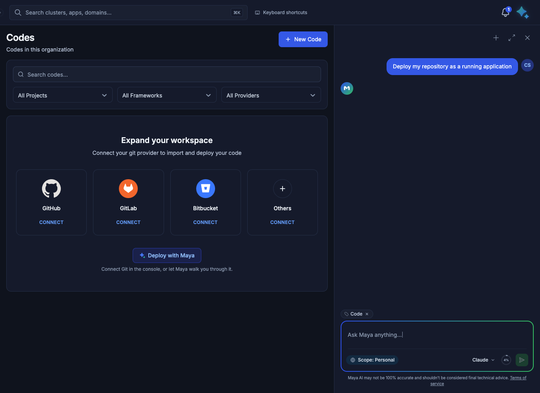Click Deploy with Maya button

pyautogui.click(x=167, y=255)
